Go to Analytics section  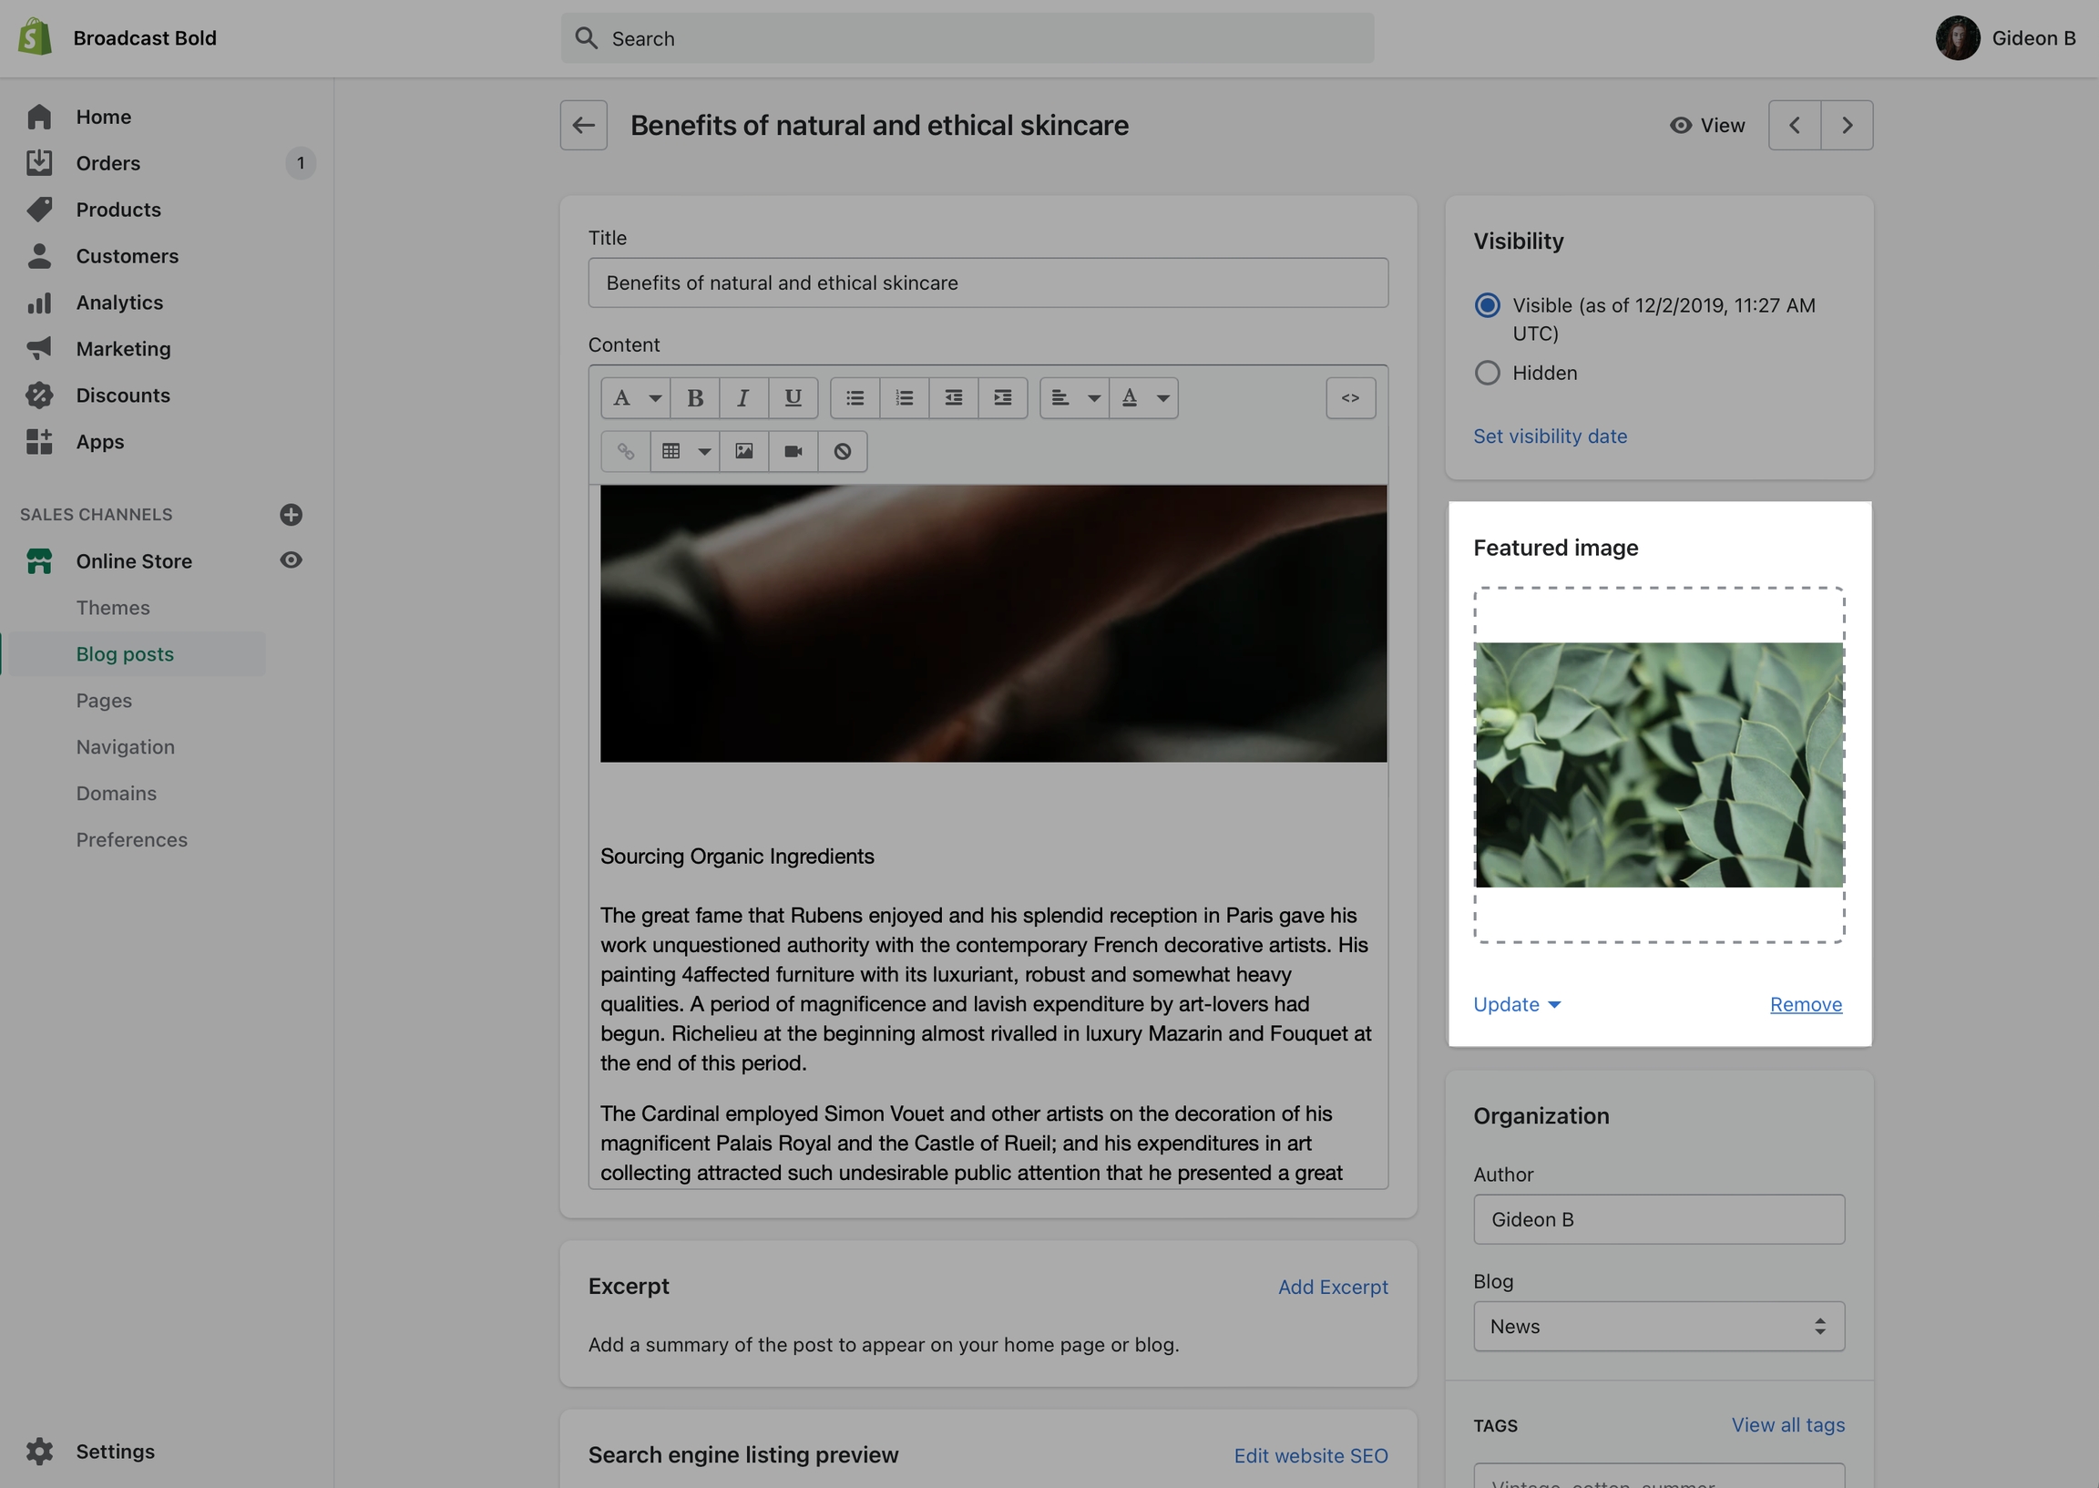[x=119, y=303]
